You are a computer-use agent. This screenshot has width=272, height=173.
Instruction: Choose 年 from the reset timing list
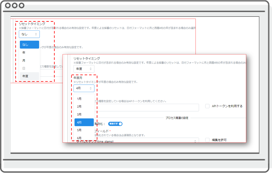pos(29,53)
